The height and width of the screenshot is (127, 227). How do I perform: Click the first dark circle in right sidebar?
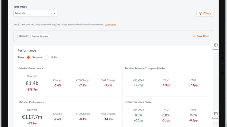click(222, 53)
